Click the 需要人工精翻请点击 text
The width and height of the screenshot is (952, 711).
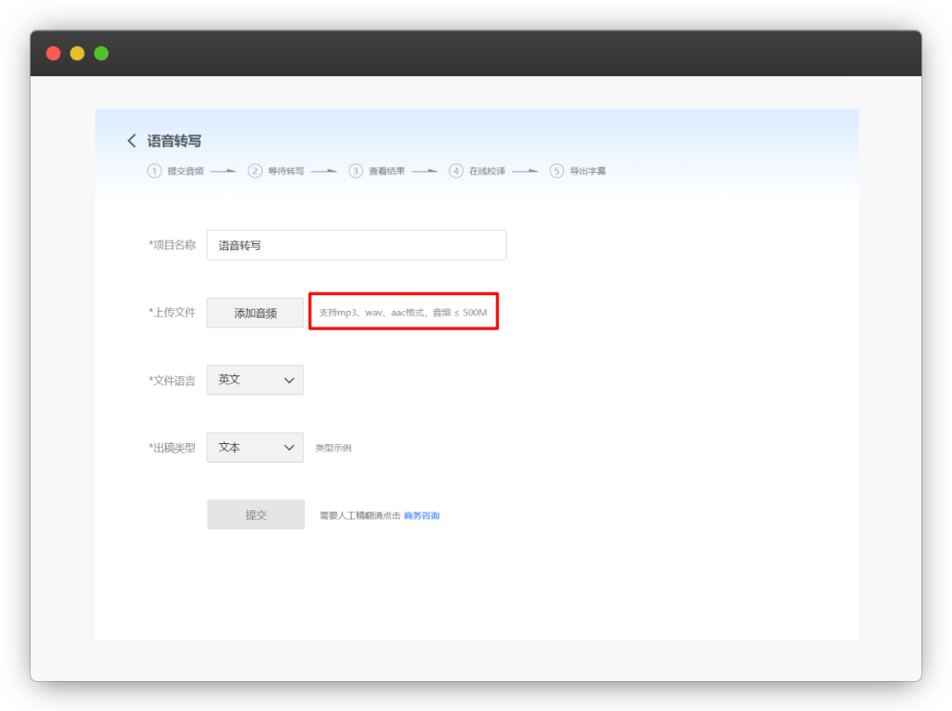(360, 515)
